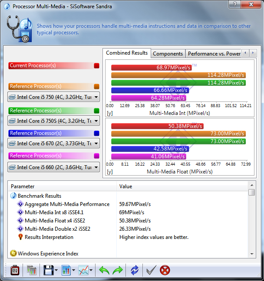This screenshot has width=264, height=281.
Task: Click the green 73.00MPixel/s bar
Action: 178,141
